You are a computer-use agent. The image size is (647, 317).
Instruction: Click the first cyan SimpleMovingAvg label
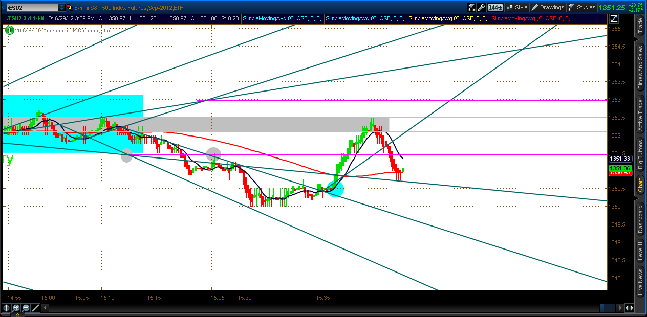pyautogui.click(x=282, y=18)
